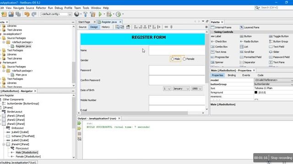Click the Stop square icon in Output
Viewport: 293px width, 164px height.
79,133
